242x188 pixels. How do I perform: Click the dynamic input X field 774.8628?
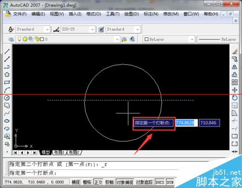186,123
